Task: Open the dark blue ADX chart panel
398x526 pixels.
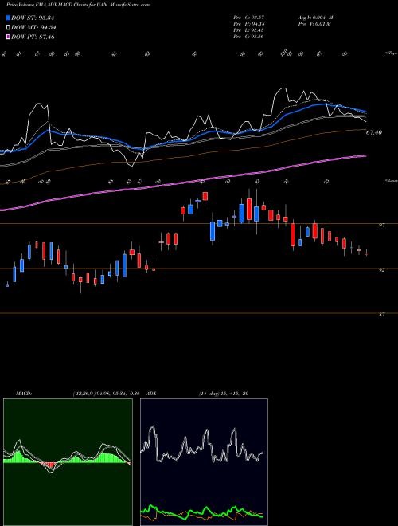Action: coord(204,462)
